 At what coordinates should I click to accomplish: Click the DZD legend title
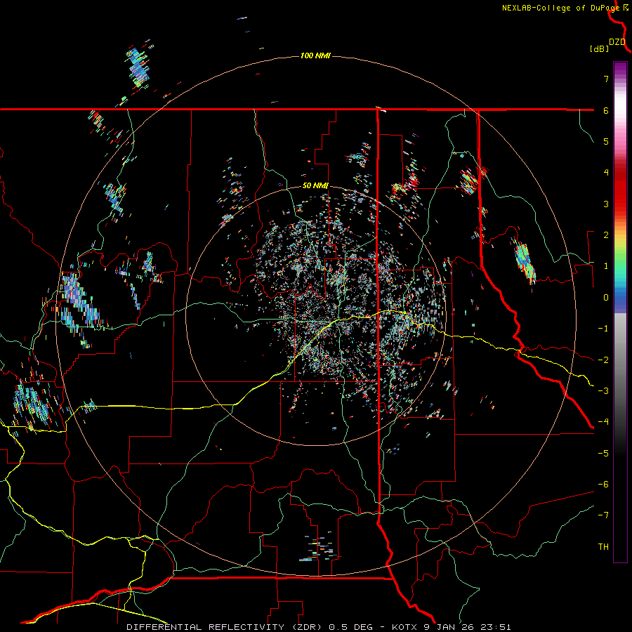(617, 42)
